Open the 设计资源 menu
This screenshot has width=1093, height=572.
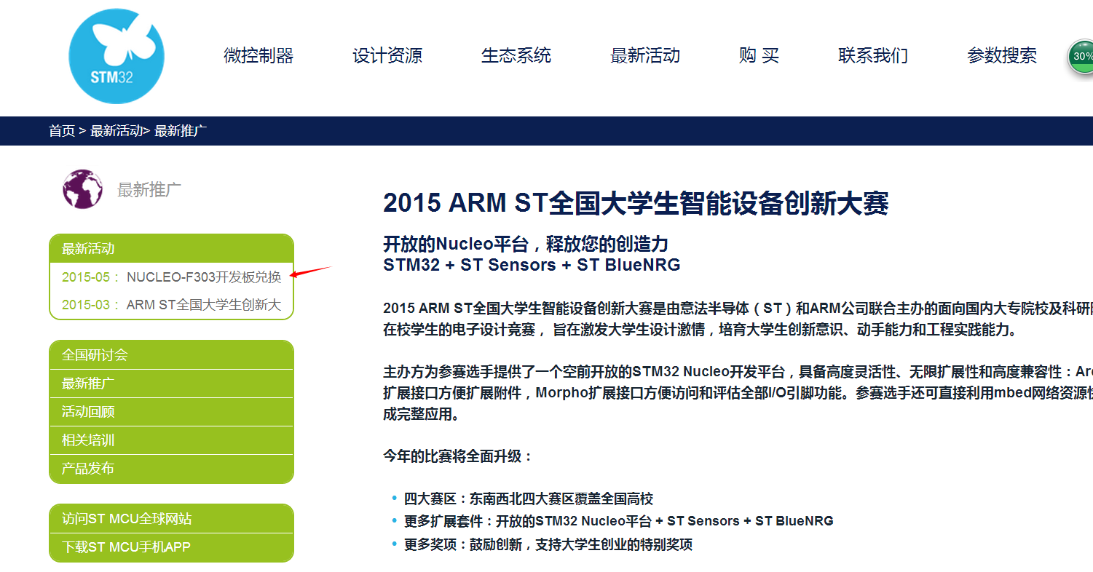(x=387, y=55)
